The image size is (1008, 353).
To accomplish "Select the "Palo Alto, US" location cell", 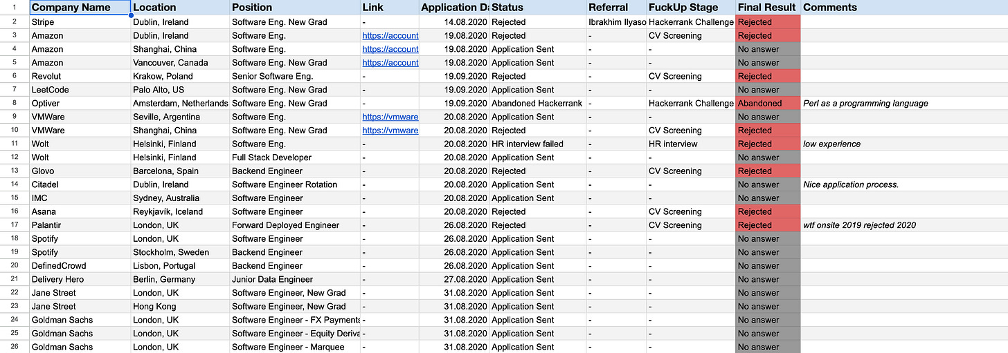I will click(180, 90).
